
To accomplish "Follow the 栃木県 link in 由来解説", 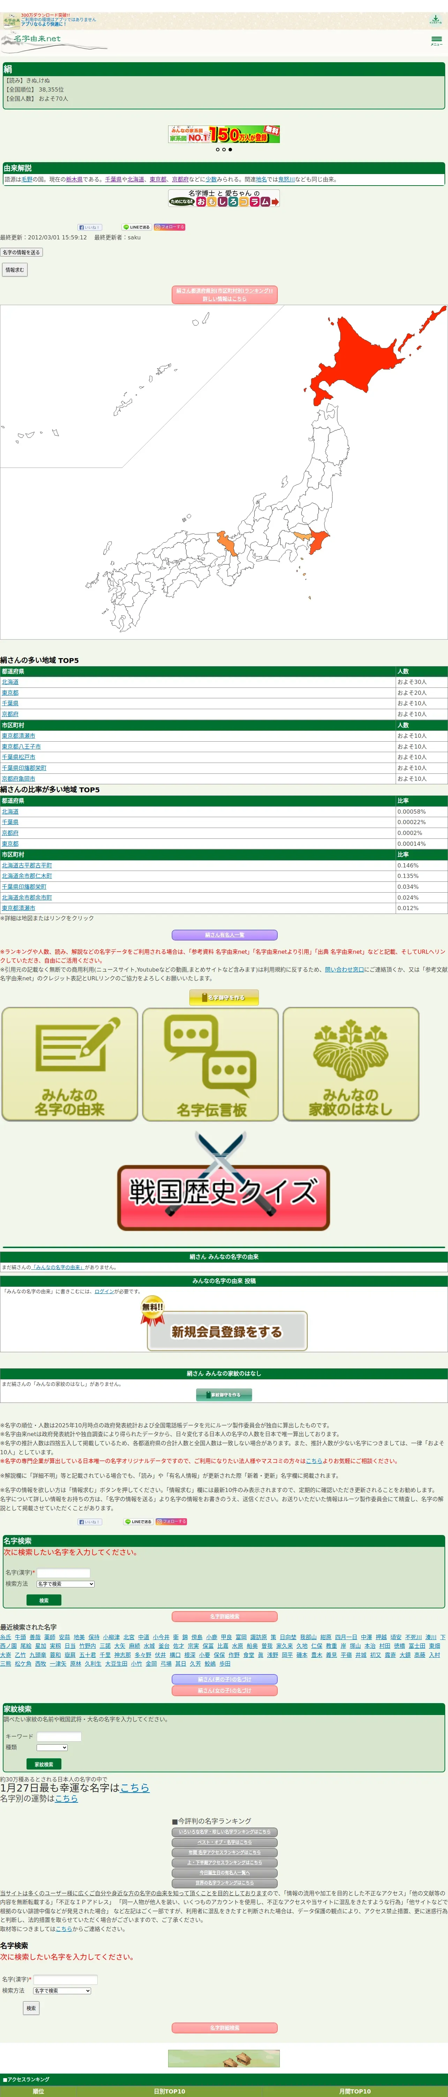I will [x=74, y=179].
